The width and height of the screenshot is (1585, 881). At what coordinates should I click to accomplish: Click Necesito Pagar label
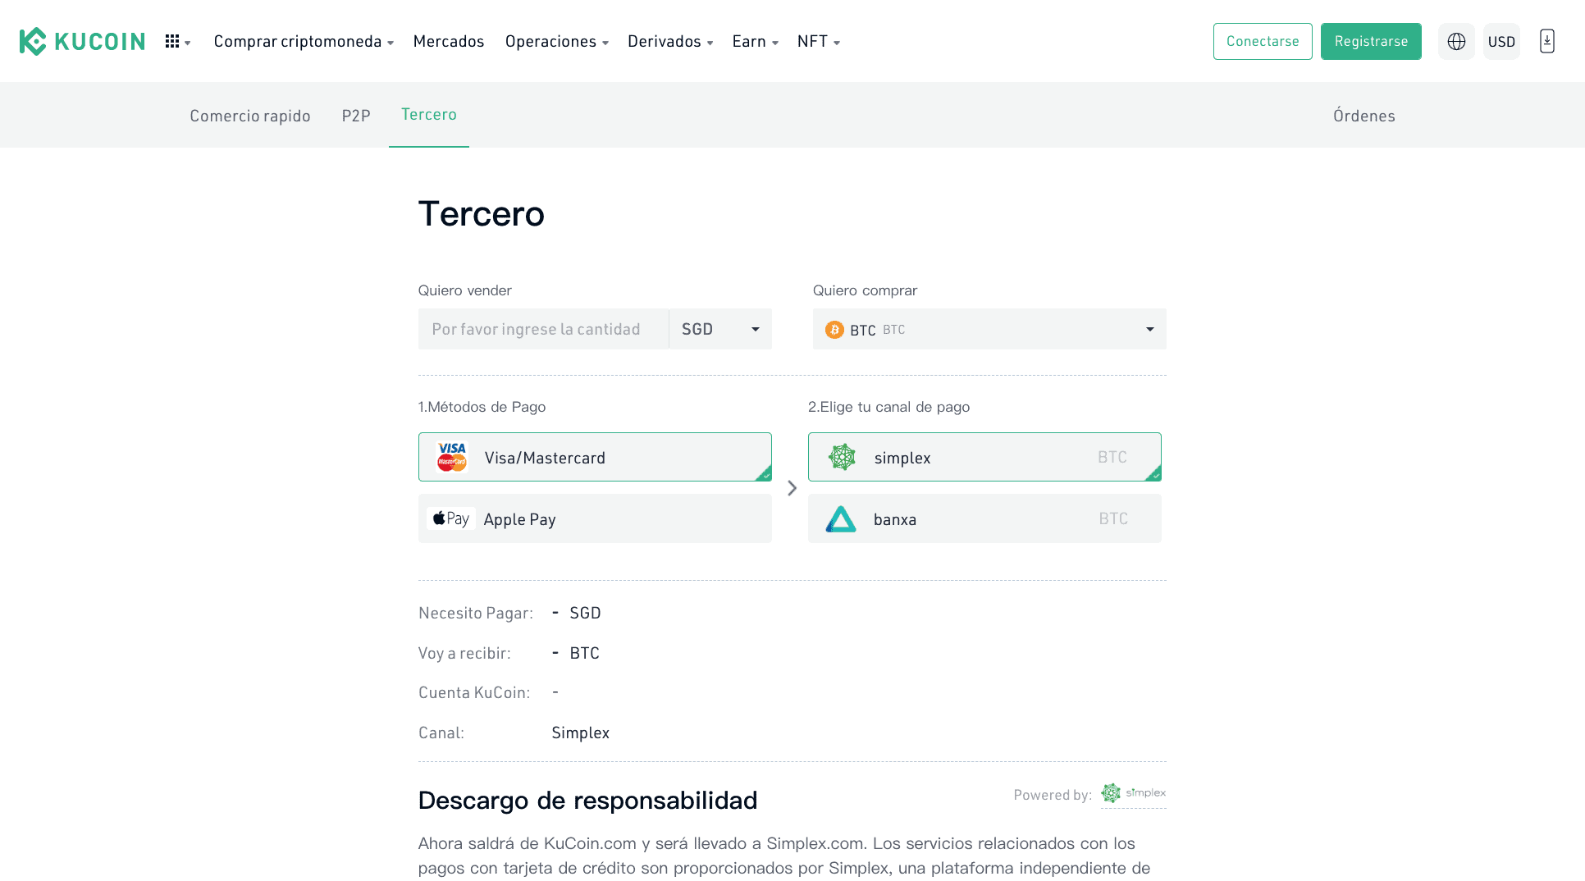point(475,614)
